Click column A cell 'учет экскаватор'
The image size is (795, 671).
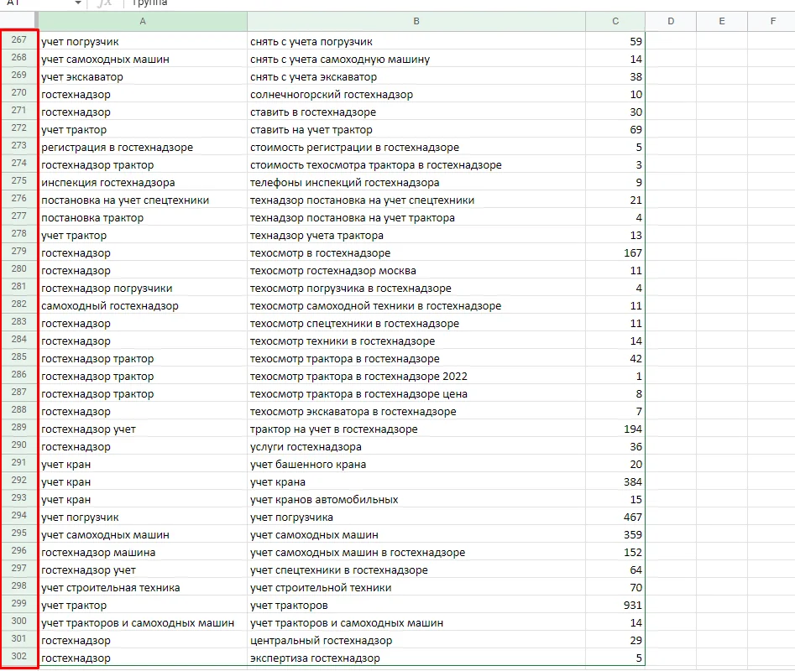[x=143, y=77]
